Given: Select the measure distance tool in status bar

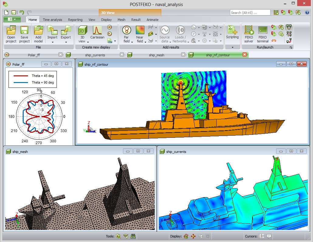Looking at the screenshot, I should (119, 236).
